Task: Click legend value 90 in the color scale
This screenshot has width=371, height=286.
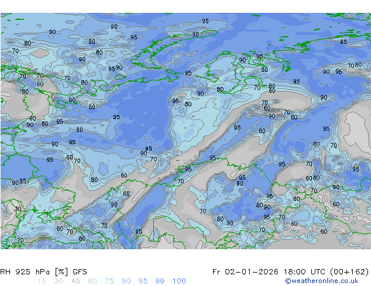Action: (126, 281)
